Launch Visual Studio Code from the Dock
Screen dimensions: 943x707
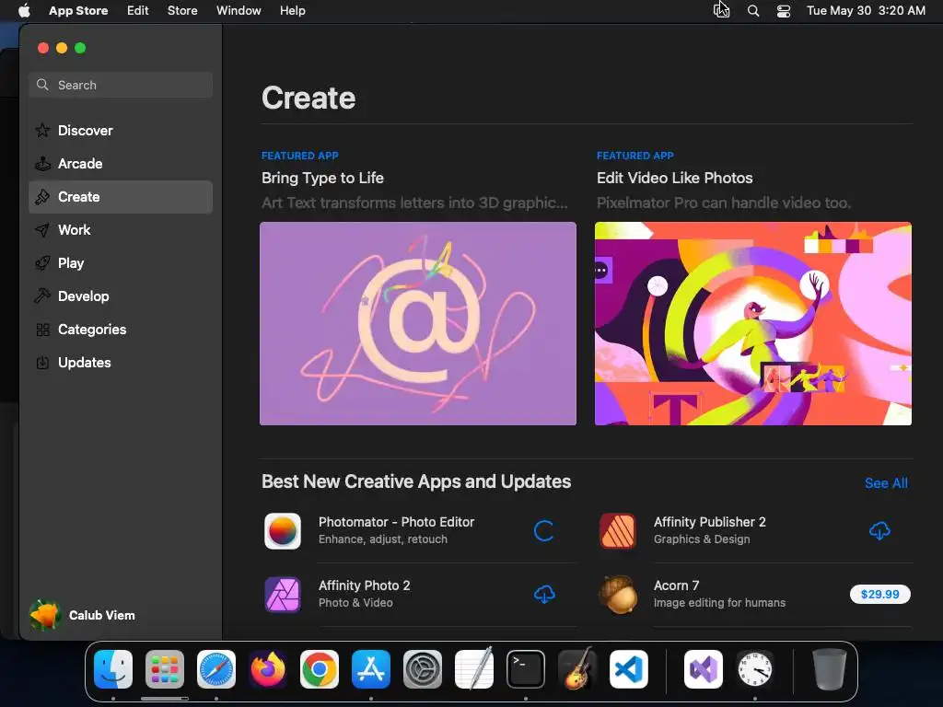[628, 669]
